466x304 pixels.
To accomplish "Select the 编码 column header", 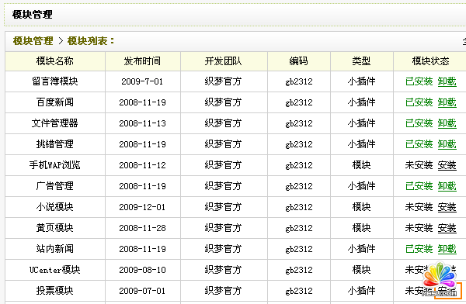I will [x=299, y=61].
